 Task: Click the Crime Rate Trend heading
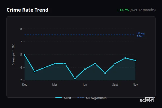click(x=27, y=10)
